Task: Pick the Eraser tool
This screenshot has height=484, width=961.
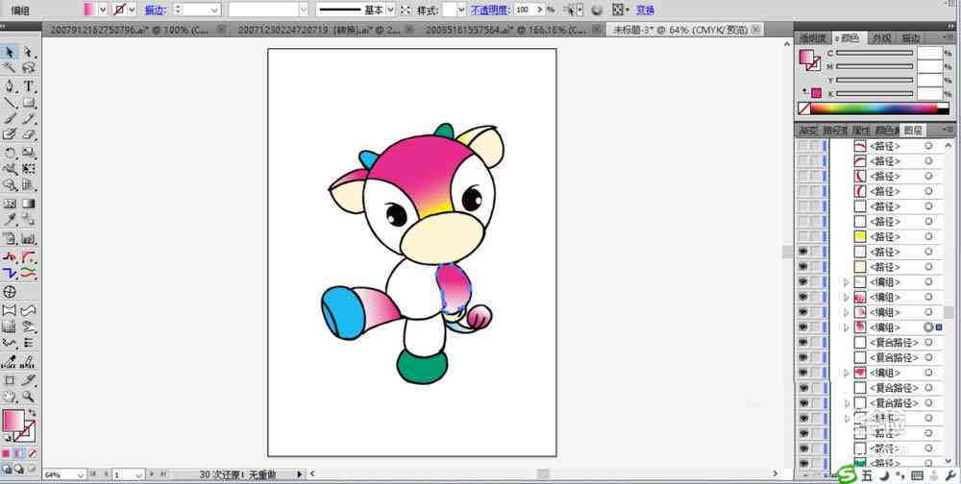Action: 28,134
